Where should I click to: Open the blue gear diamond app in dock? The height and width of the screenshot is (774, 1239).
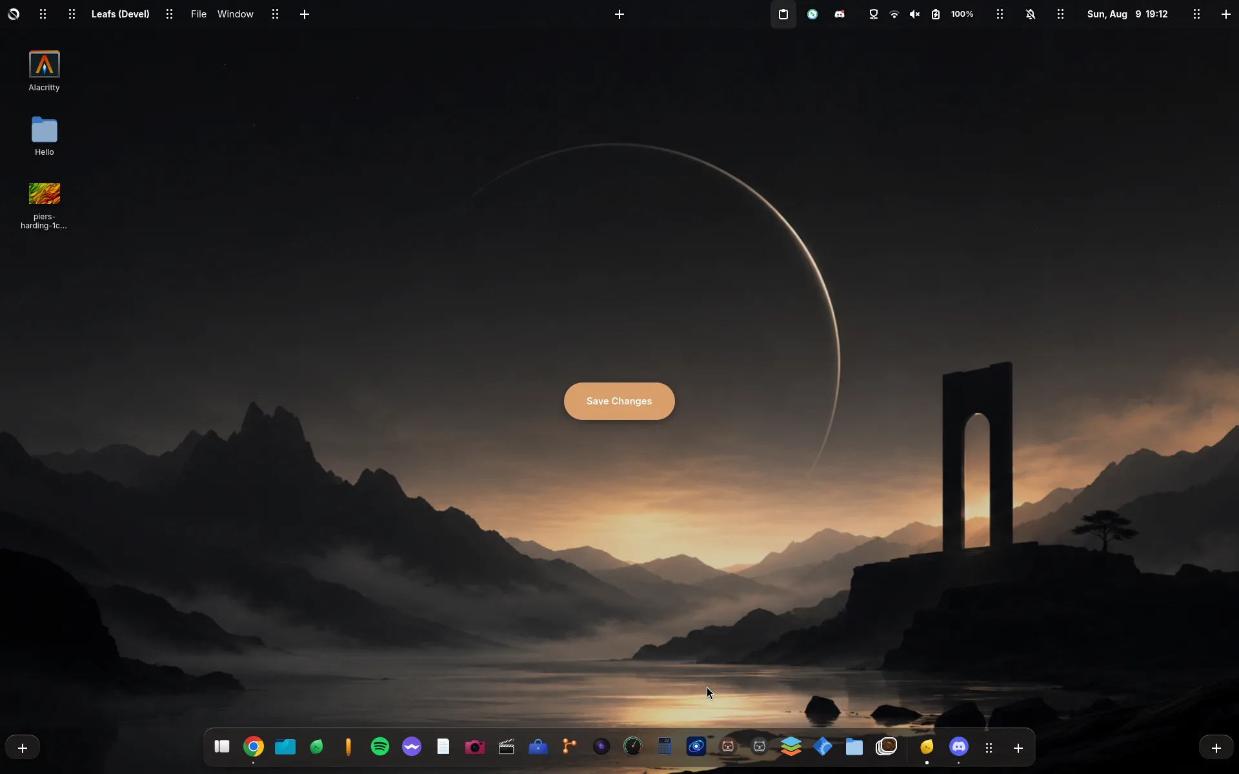[x=823, y=747]
